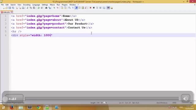This screenshot has width=196, height=110.
Task: Mute audio with the speaker button
Action: click(186, 98)
